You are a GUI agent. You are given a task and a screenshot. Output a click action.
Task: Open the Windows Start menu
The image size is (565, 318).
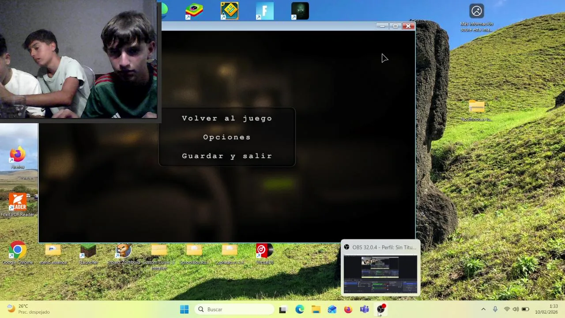185,310
